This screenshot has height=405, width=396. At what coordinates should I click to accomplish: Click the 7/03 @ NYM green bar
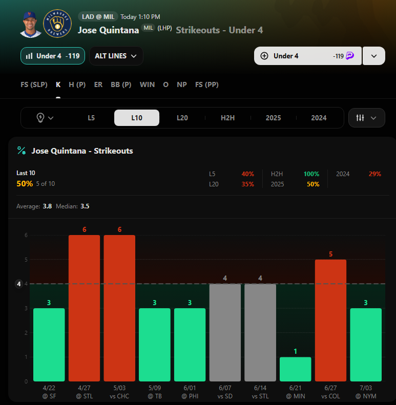pos(366,345)
